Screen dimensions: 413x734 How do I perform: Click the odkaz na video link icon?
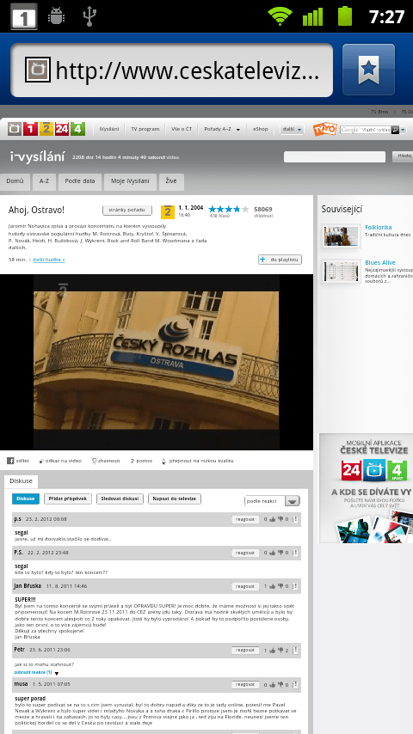tap(41, 461)
